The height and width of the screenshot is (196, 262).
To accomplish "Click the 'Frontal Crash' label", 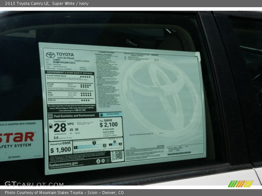I will pos(50,85).
